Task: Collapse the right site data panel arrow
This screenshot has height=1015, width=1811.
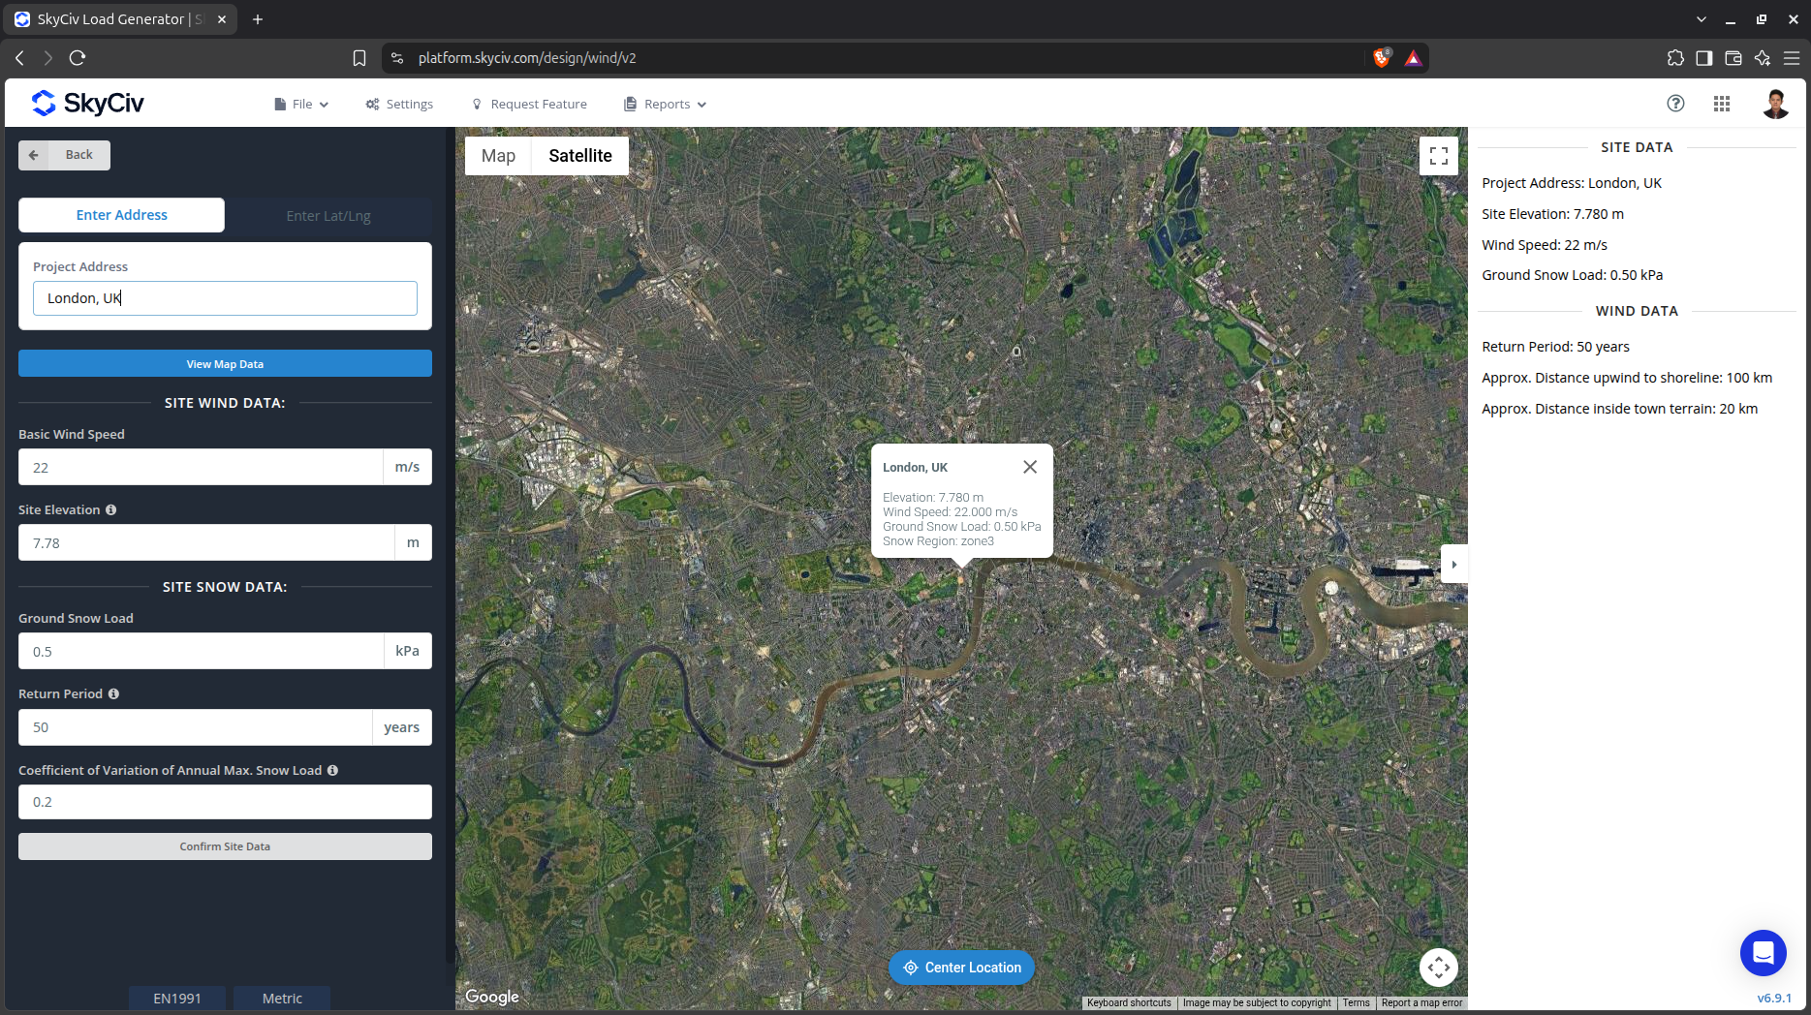Action: pyautogui.click(x=1454, y=565)
